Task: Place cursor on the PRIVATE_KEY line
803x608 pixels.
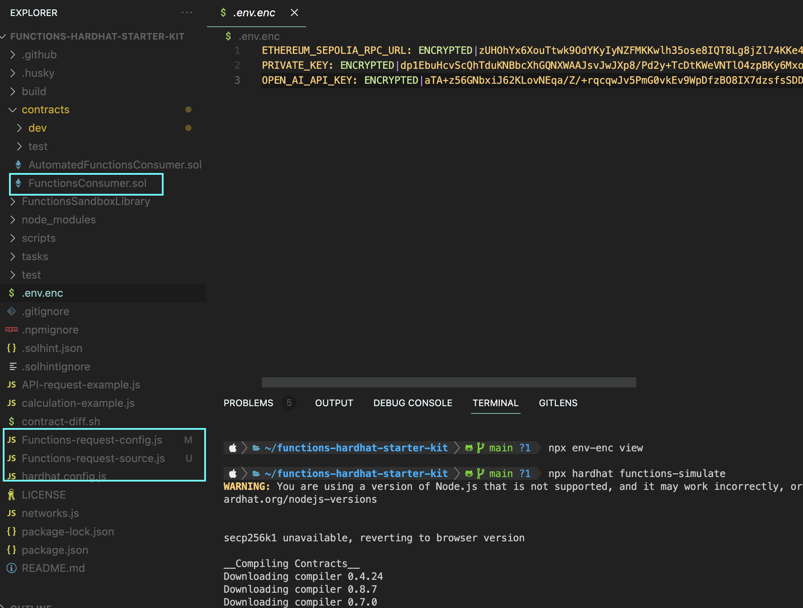Action: pos(436,65)
